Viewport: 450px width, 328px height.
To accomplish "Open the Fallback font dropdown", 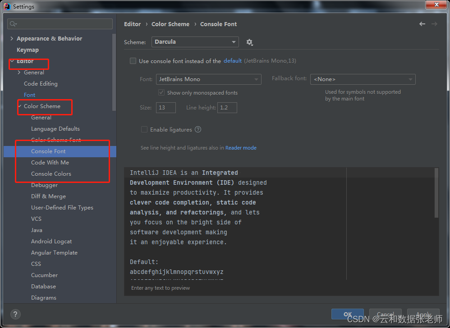I will (363, 79).
